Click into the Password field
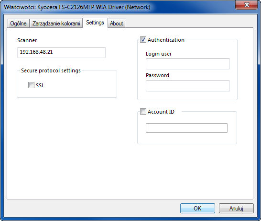 point(188,86)
